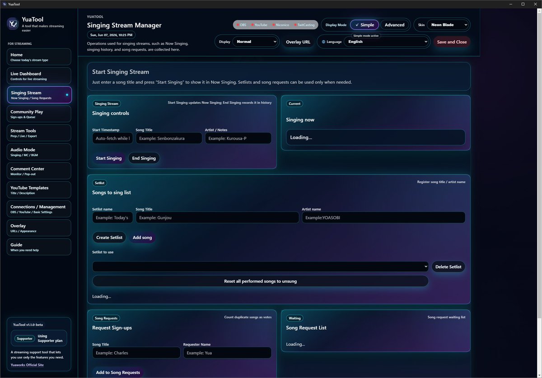Viewport: 542px width, 378px height.
Task: Expand the Setlist to use dropdown
Action: [x=260, y=266]
